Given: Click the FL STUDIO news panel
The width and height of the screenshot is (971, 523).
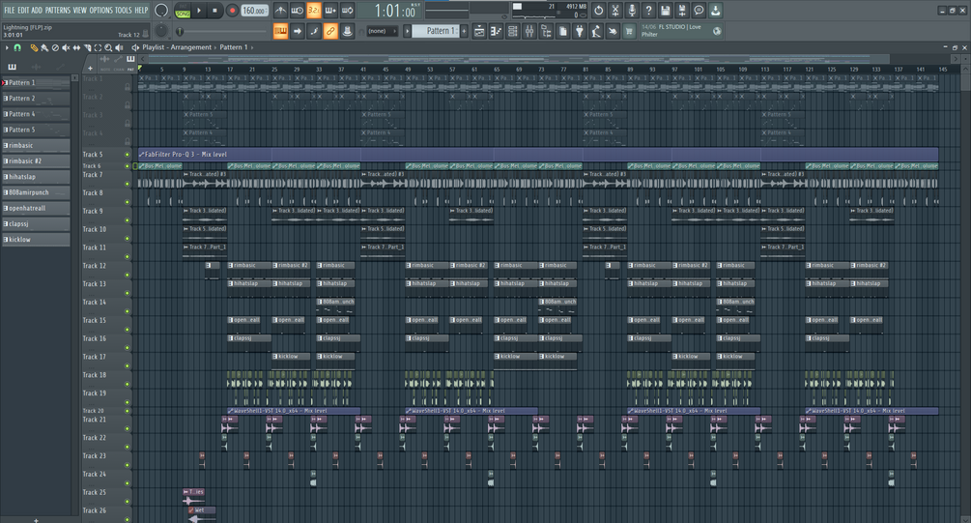Looking at the screenshot, I should click(x=681, y=31).
